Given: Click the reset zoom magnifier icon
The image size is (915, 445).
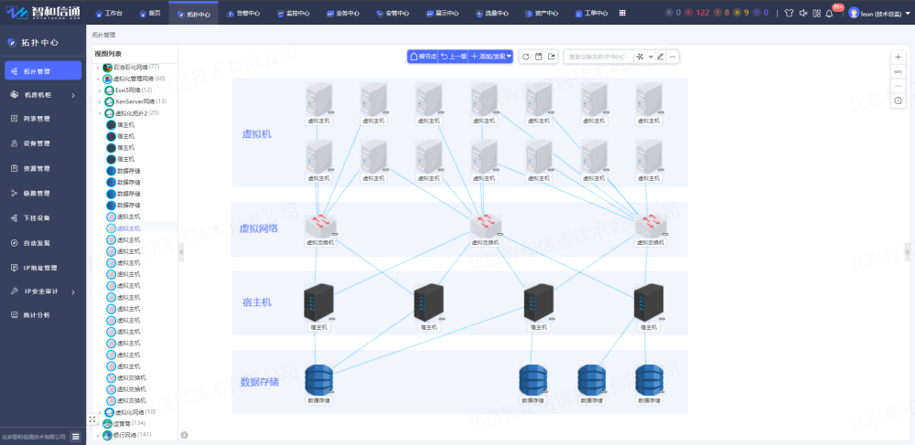Looking at the screenshot, I should pos(899,101).
